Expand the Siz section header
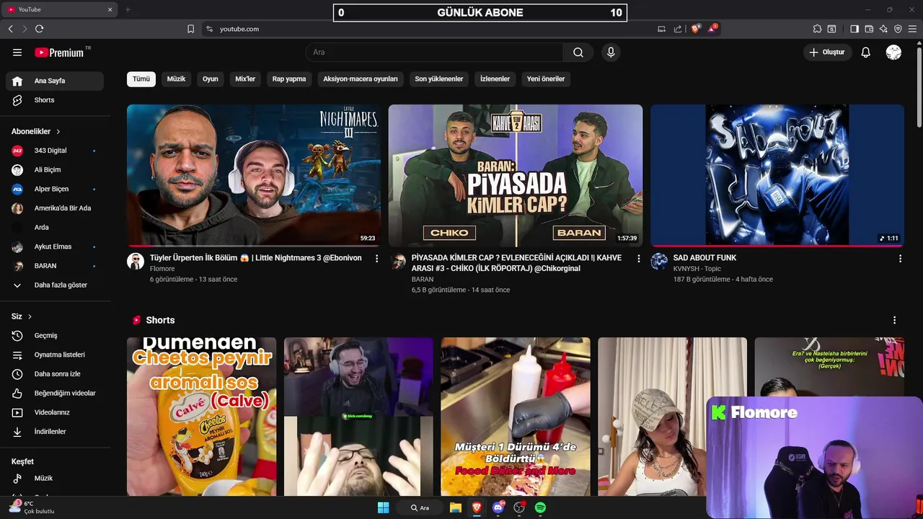The image size is (923, 519). [22, 316]
